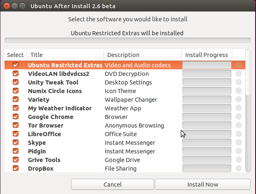Select the LibreOffice title text
Viewport: 256px width, 194px height.
tap(44, 134)
